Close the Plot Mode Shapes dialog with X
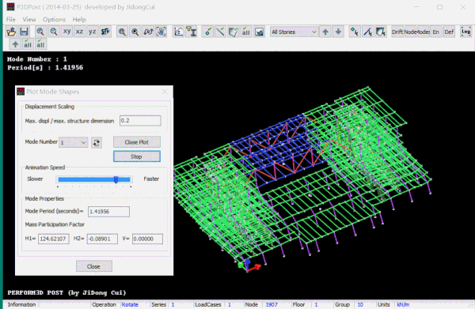Screen dimensions: 475x309 click(x=165, y=92)
